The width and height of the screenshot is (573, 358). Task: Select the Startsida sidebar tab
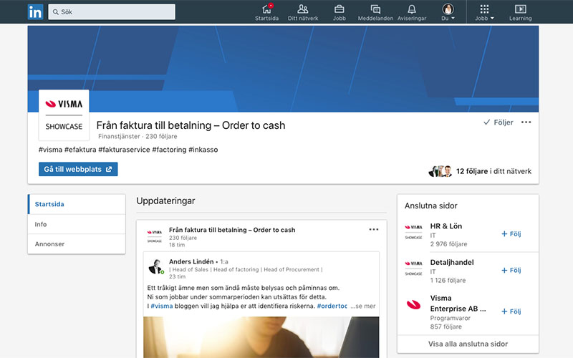(x=77, y=204)
